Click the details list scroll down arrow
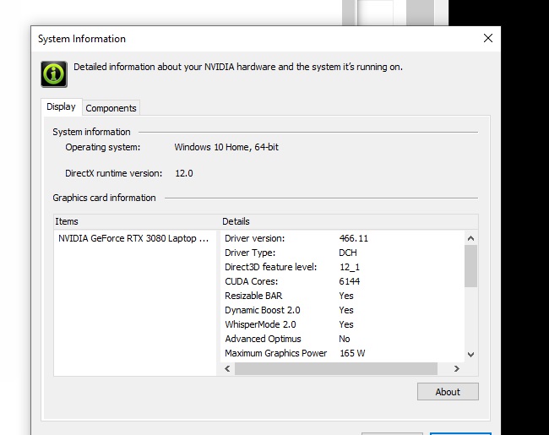 (470, 355)
